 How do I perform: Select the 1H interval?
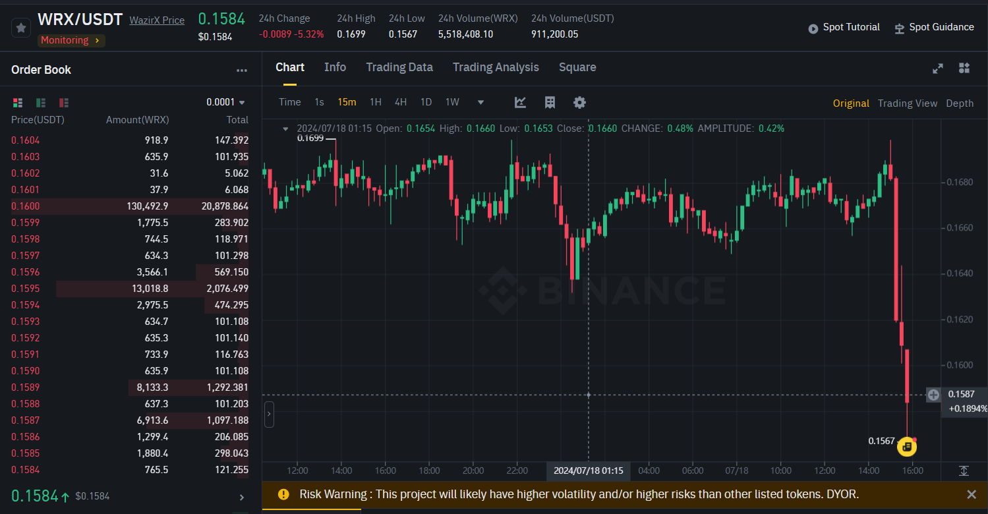point(376,102)
